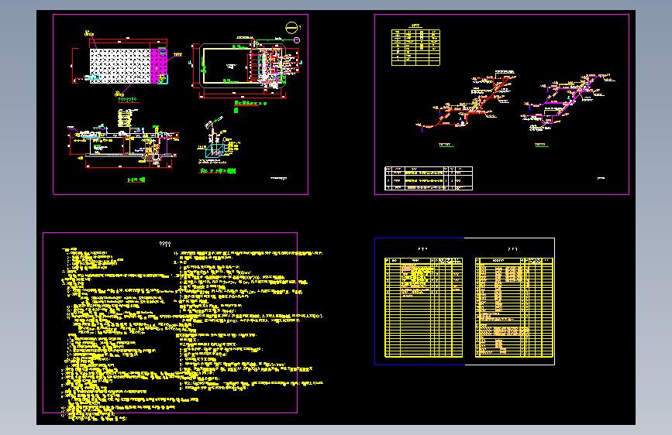Image resolution: width=672 pixels, height=435 pixels.
Task: Select the white dotted hatch rectangle plan
Action: (x=120, y=66)
